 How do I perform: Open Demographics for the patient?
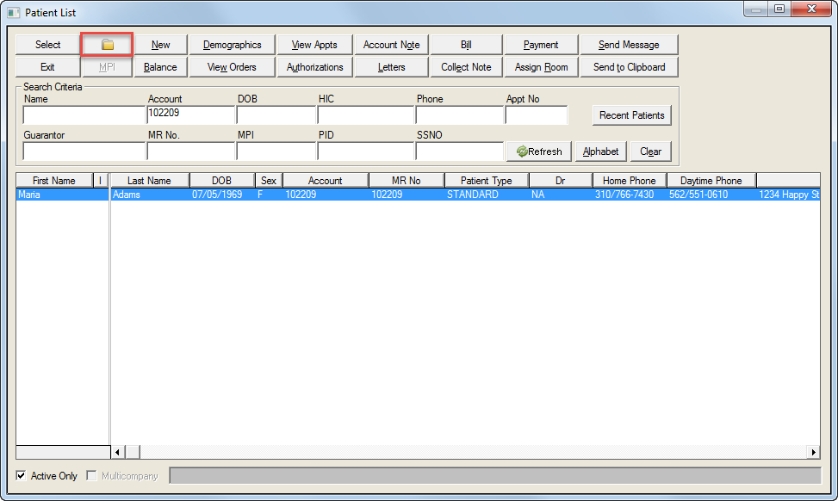pos(231,44)
